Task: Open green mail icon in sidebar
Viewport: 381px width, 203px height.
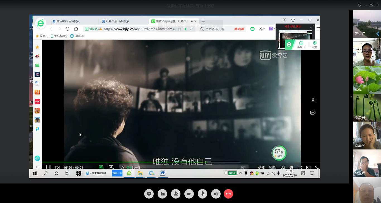Action: [37, 65]
